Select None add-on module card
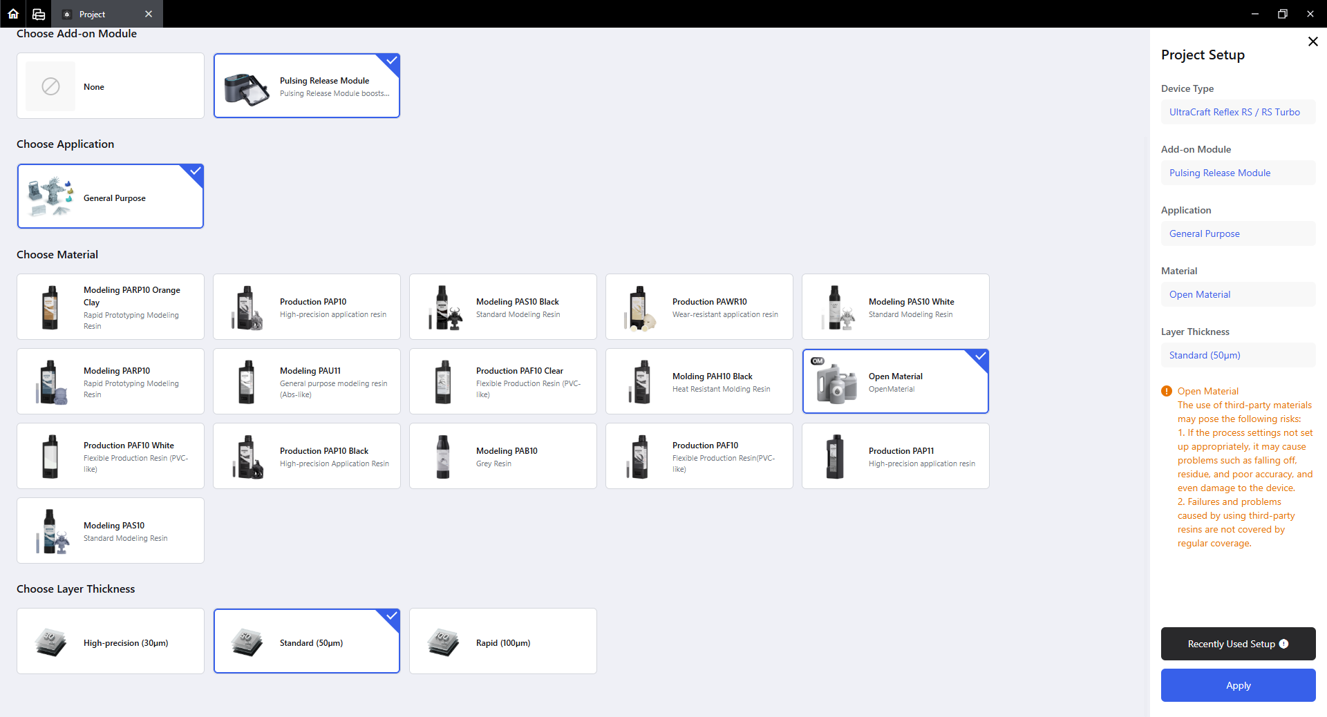Image resolution: width=1327 pixels, height=717 pixels. pos(111,86)
